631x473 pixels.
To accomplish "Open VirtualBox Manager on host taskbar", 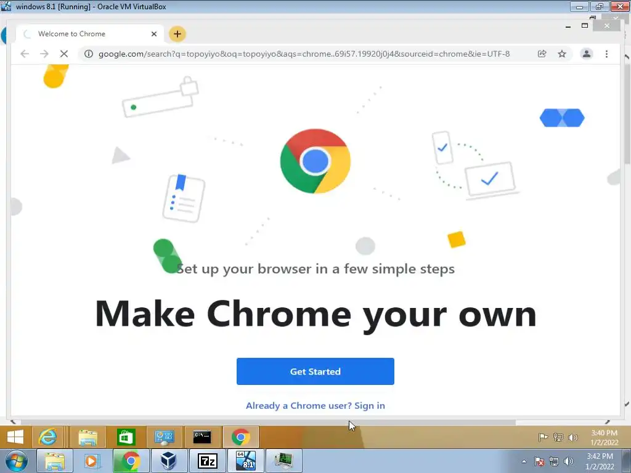I will [169, 461].
